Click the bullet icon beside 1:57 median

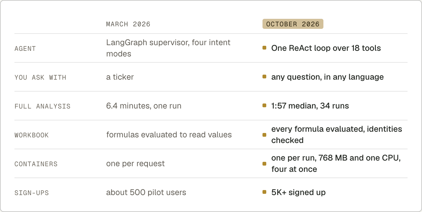pyautogui.click(x=264, y=106)
